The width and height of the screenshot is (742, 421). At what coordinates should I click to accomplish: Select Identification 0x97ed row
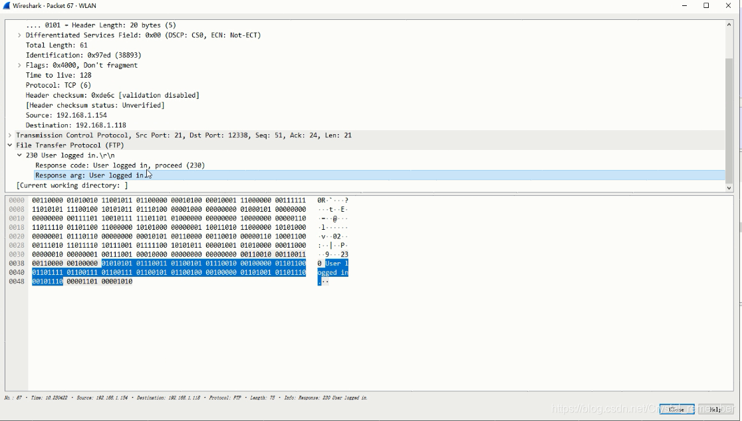pos(83,55)
